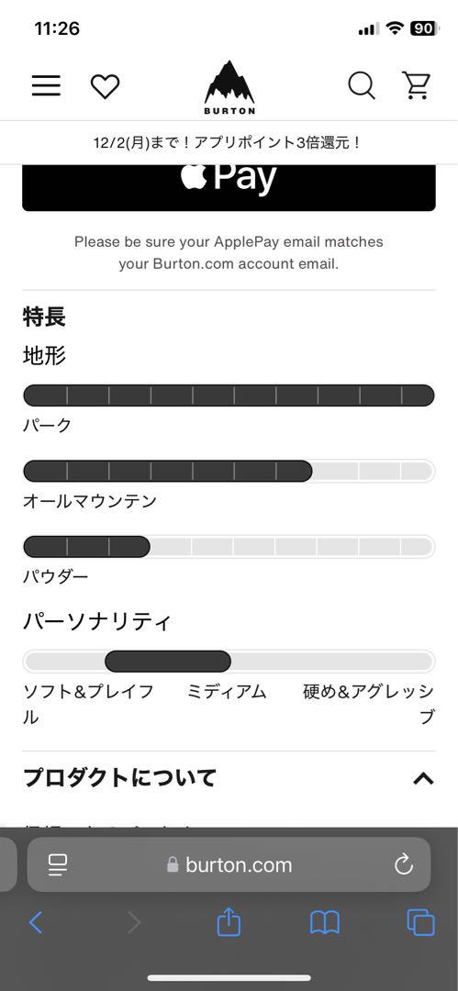Tap the パーソナリティ flex slider indicator
This screenshot has height=991, width=458.
168,661
